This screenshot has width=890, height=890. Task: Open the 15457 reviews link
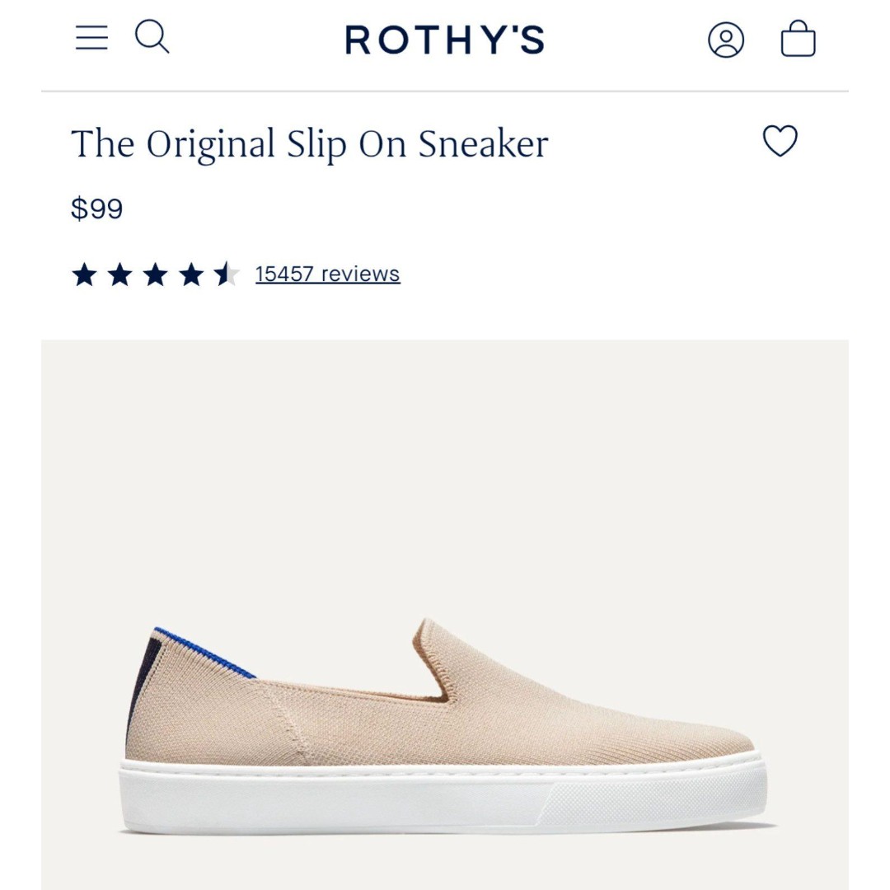pos(327,274)
